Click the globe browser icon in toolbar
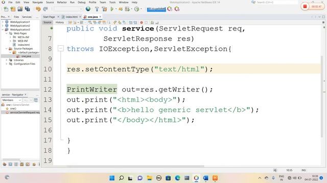The width and height of the screenshot is (327, 183). click(x=88, y=9)
